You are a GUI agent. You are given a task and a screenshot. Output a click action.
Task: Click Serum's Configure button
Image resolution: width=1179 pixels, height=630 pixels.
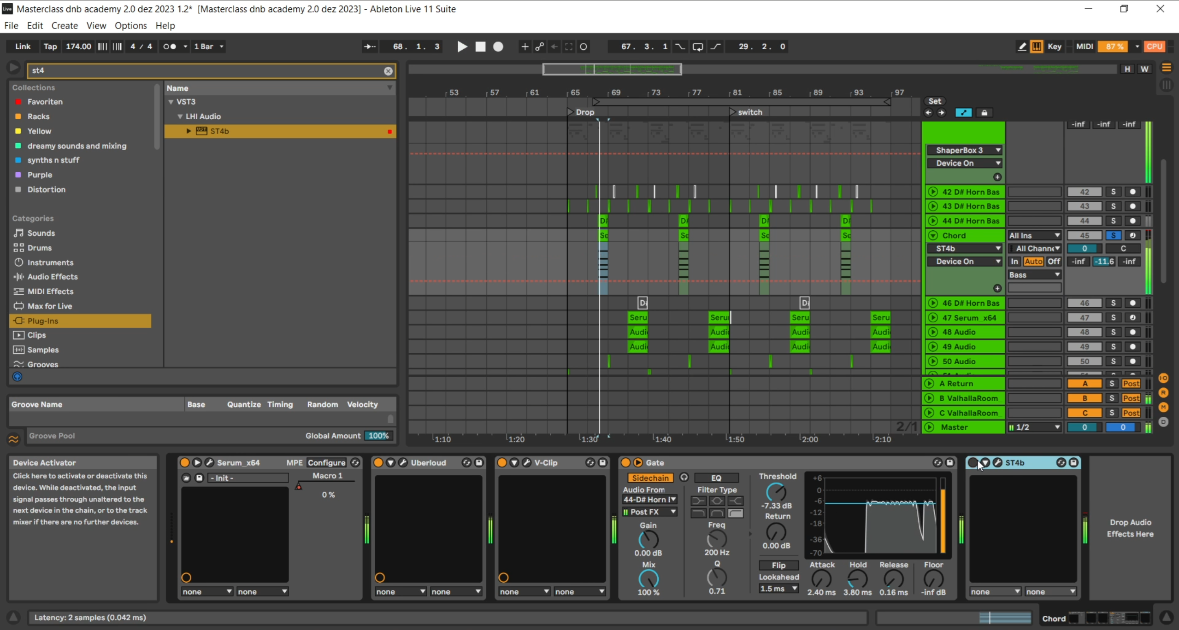pos(326,462)
